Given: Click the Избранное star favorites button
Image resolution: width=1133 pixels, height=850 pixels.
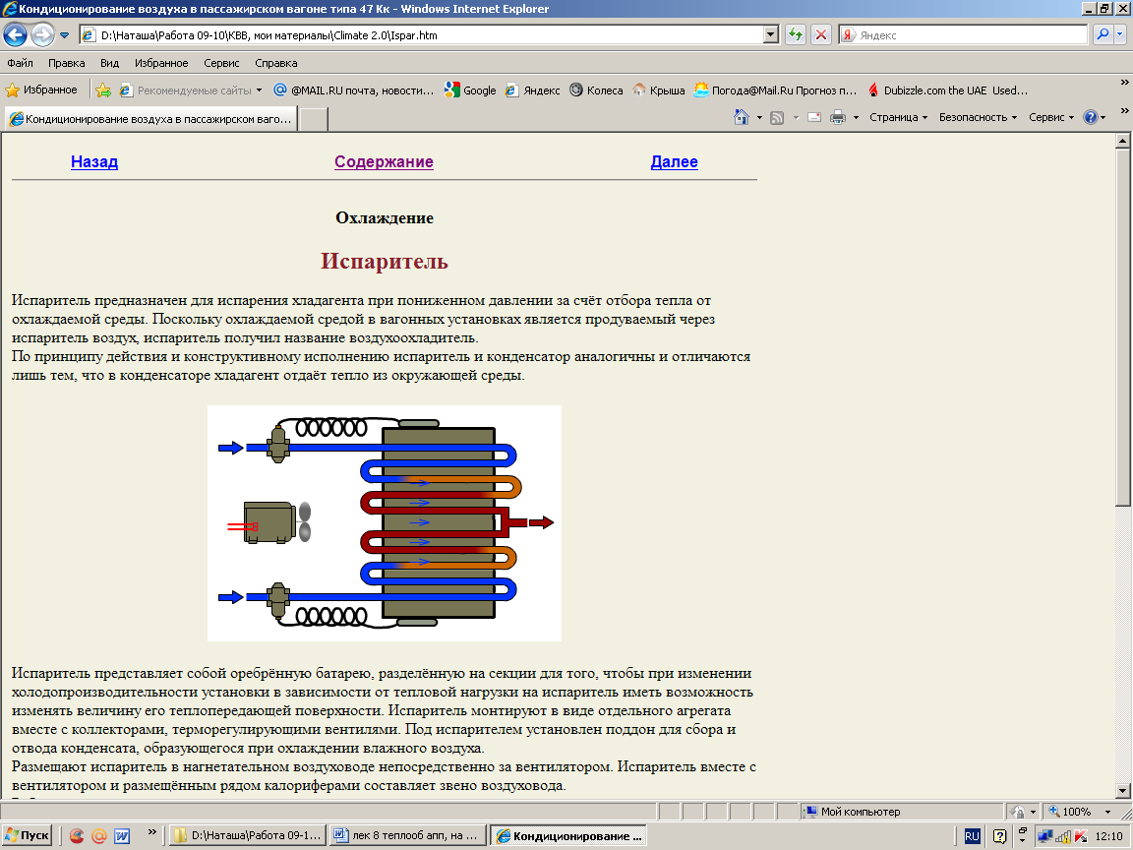Looking at the screenshot, I should pos(41,90).
